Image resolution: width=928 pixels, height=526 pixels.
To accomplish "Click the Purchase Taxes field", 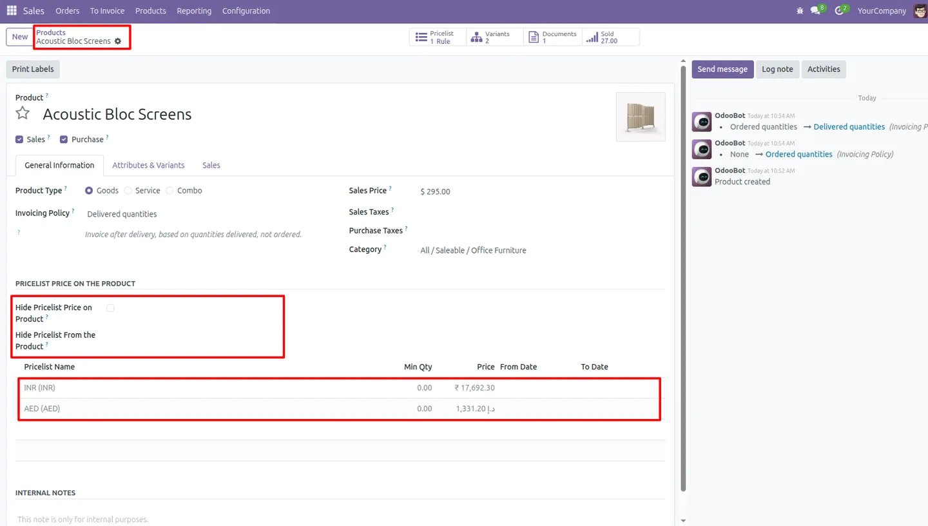I will [x=541, y=231].
